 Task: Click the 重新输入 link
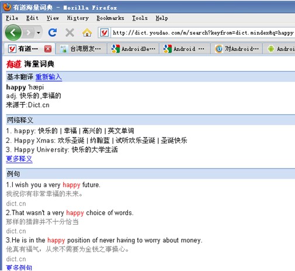(x=48, y=77)
